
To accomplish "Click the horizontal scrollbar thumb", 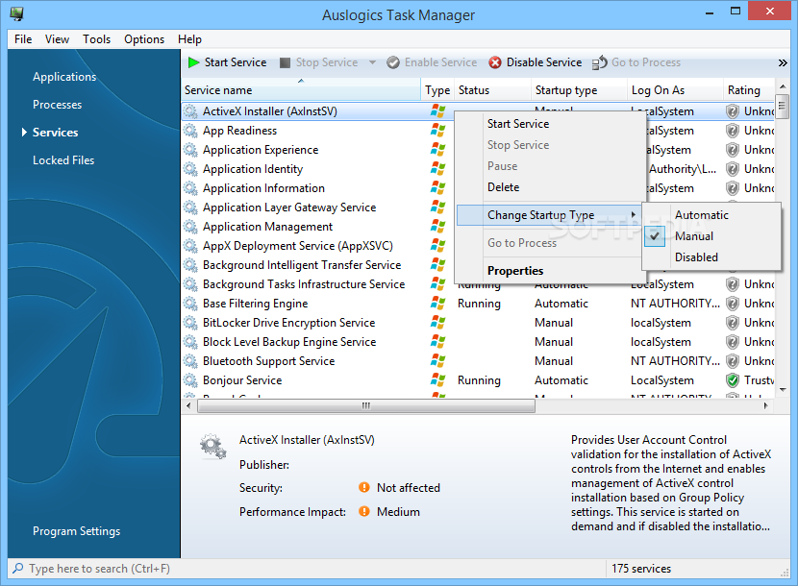I will pos(366,406).
